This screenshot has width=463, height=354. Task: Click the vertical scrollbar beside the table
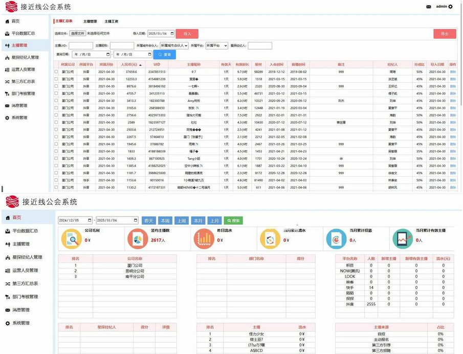click(461, 59)
